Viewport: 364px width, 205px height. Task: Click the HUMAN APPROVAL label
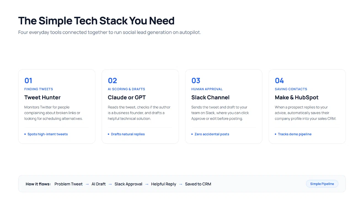(x=207, y=89)
